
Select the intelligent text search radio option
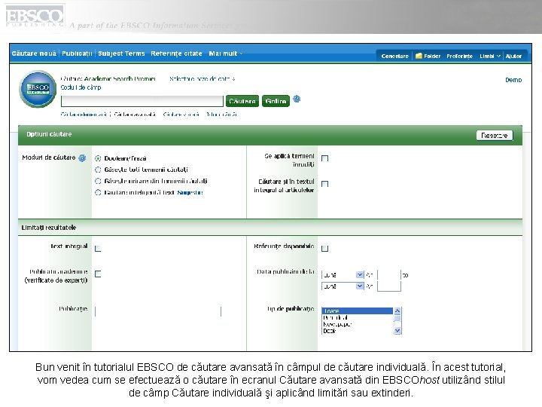tap(98, 192)
